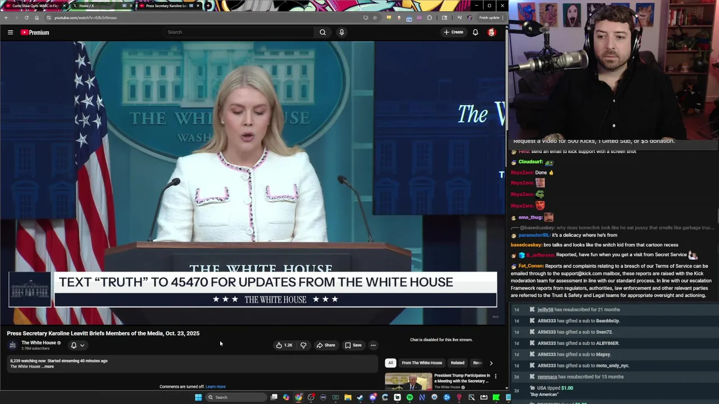Click 'Chat is disabled for this live stream' text

pyautogui.click(x=441, y=340)
